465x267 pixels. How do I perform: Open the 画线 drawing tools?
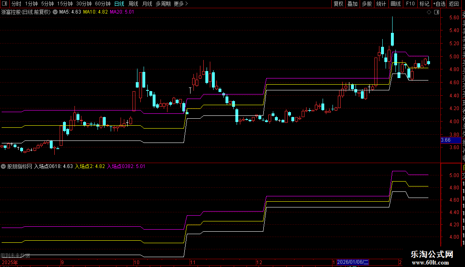click(x=395, y=4)
